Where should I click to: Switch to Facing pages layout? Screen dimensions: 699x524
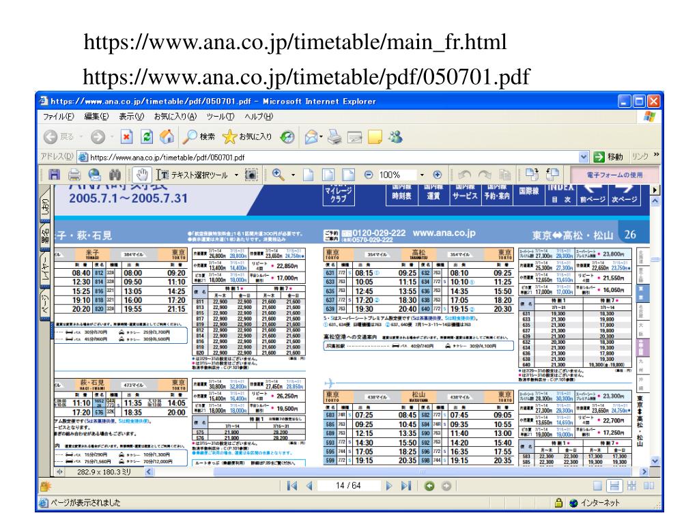[648, 486]
